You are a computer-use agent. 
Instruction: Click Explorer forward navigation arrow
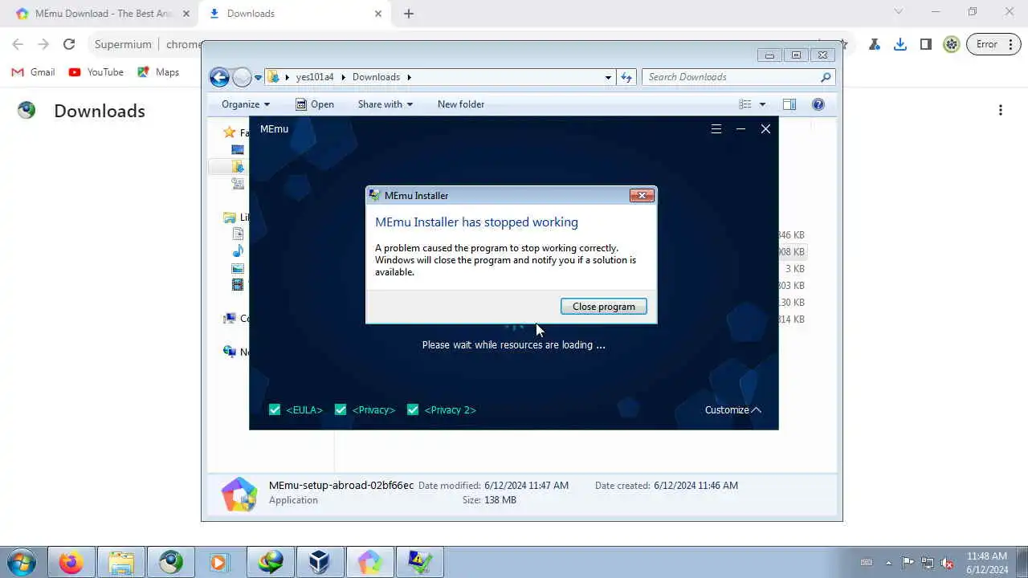click(x=242, y=77)
